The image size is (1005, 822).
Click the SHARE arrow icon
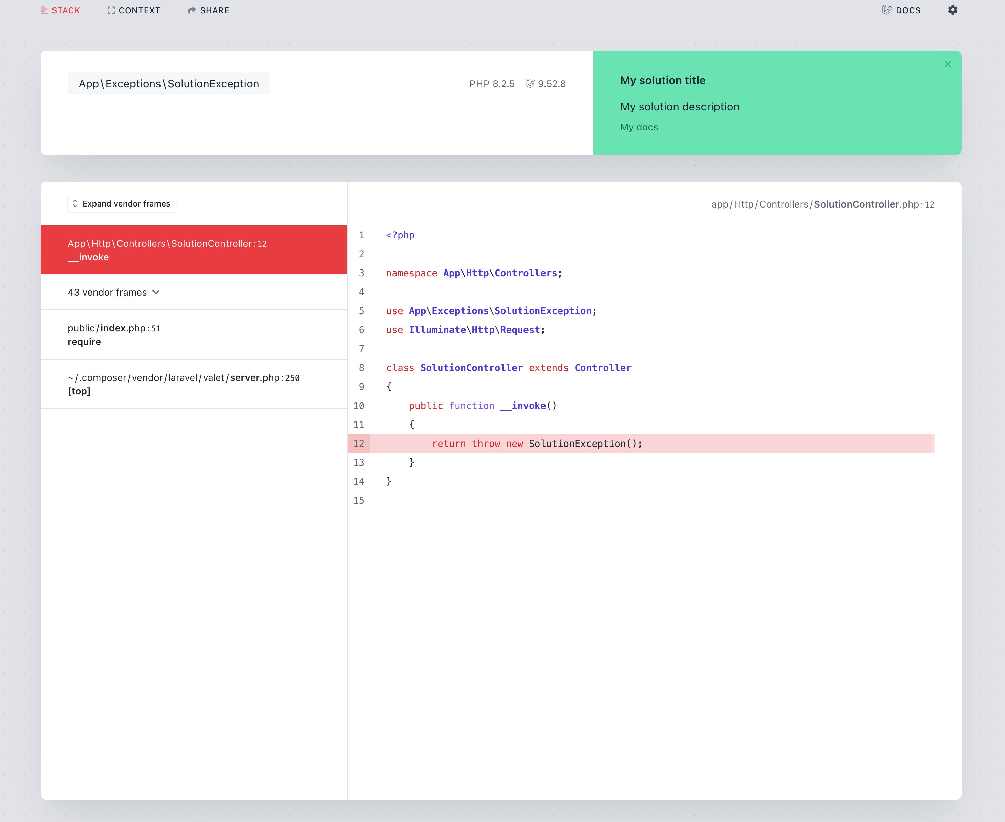pos(191,10)
